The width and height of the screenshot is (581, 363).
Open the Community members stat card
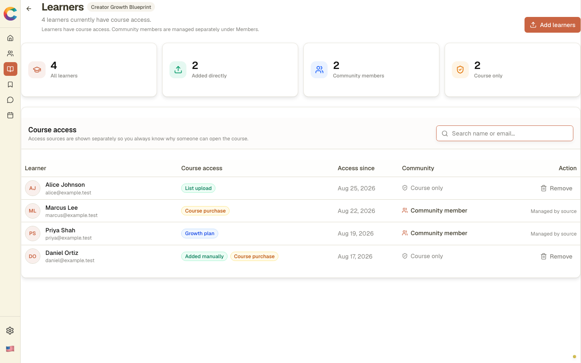tap(371, 70)
